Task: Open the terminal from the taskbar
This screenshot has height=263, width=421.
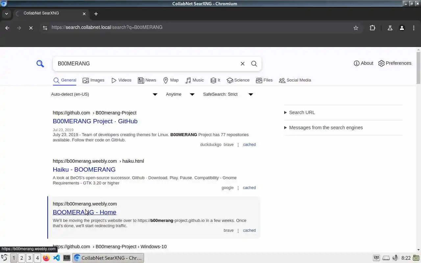Action: pos(67,258)
